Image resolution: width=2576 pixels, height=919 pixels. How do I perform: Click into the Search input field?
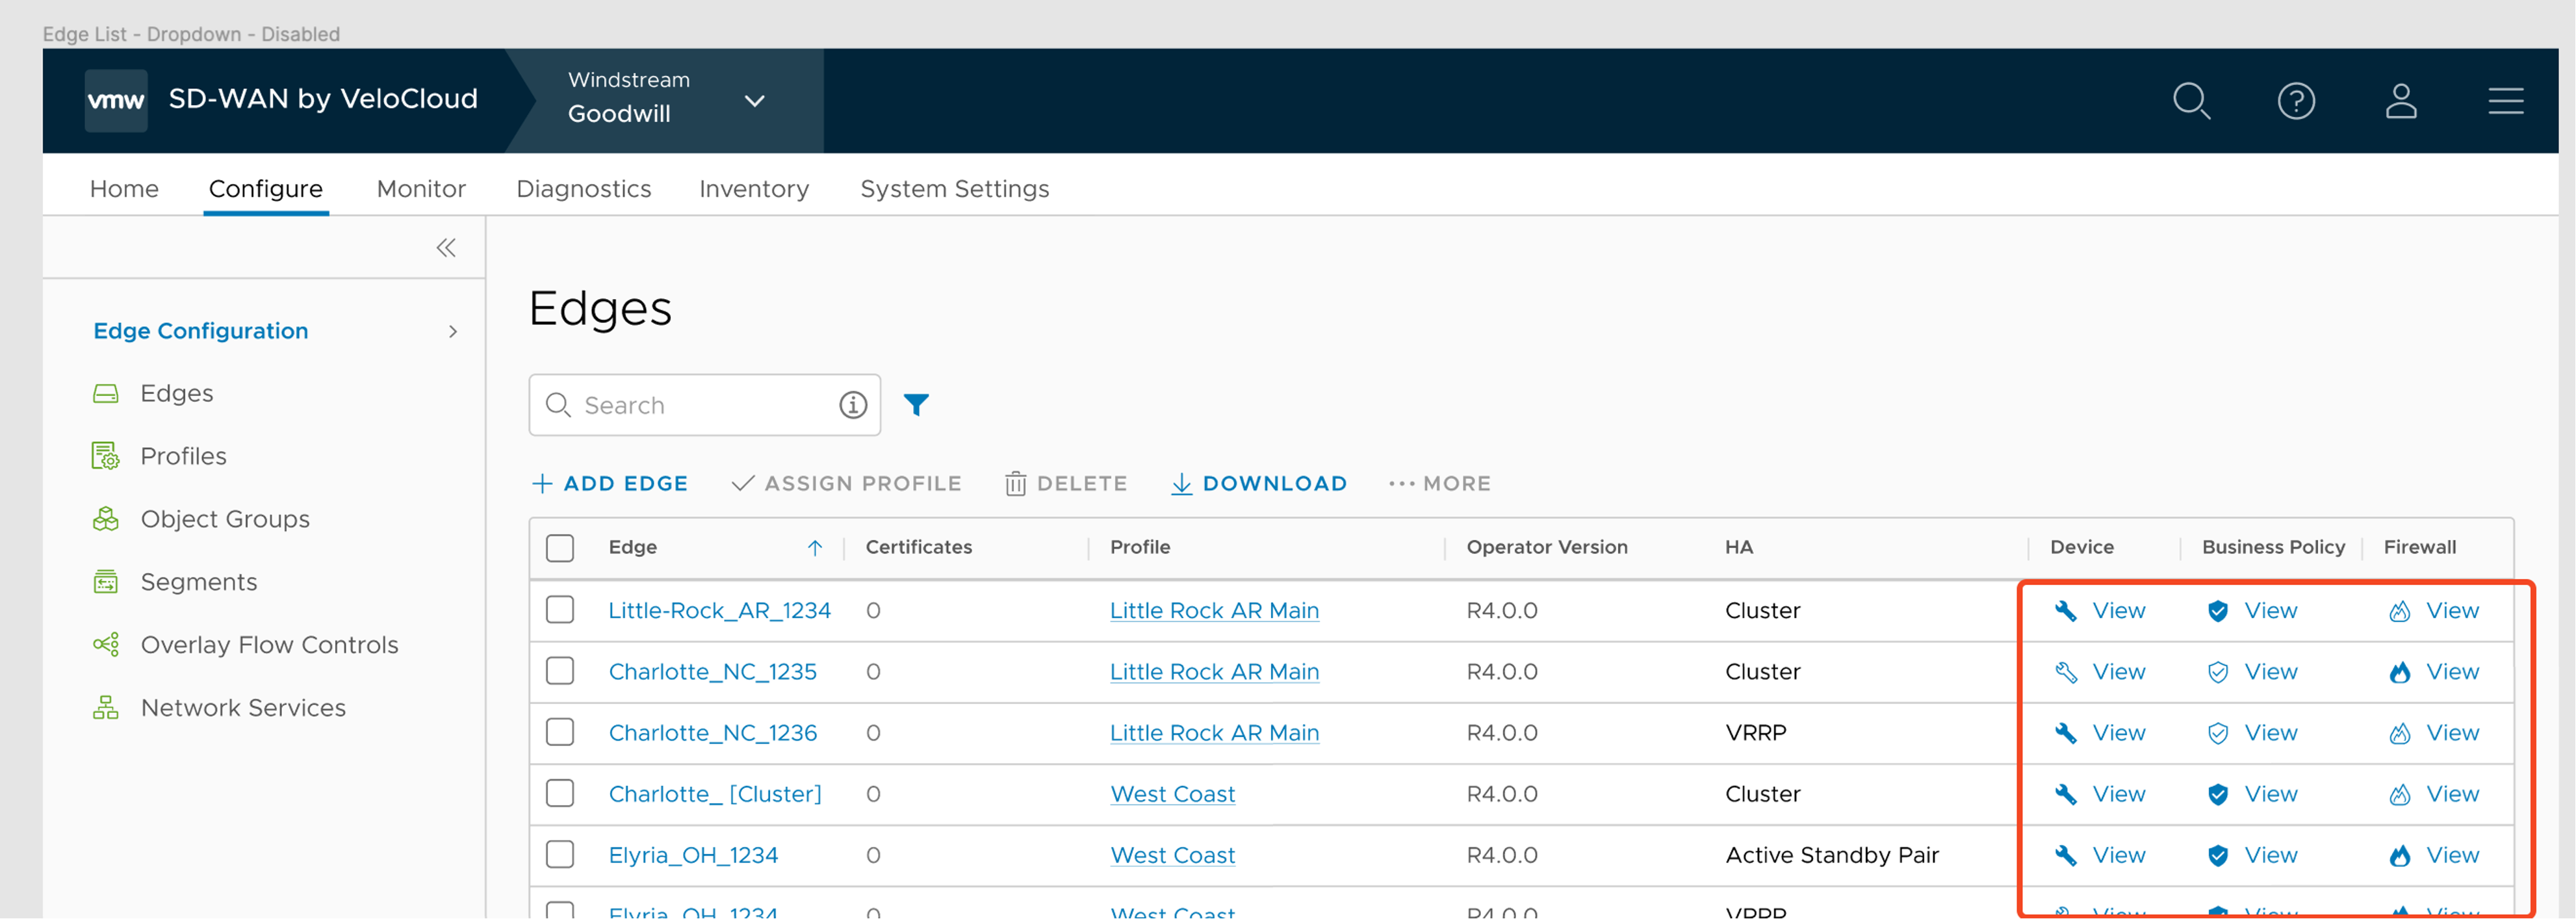[705, 405]
